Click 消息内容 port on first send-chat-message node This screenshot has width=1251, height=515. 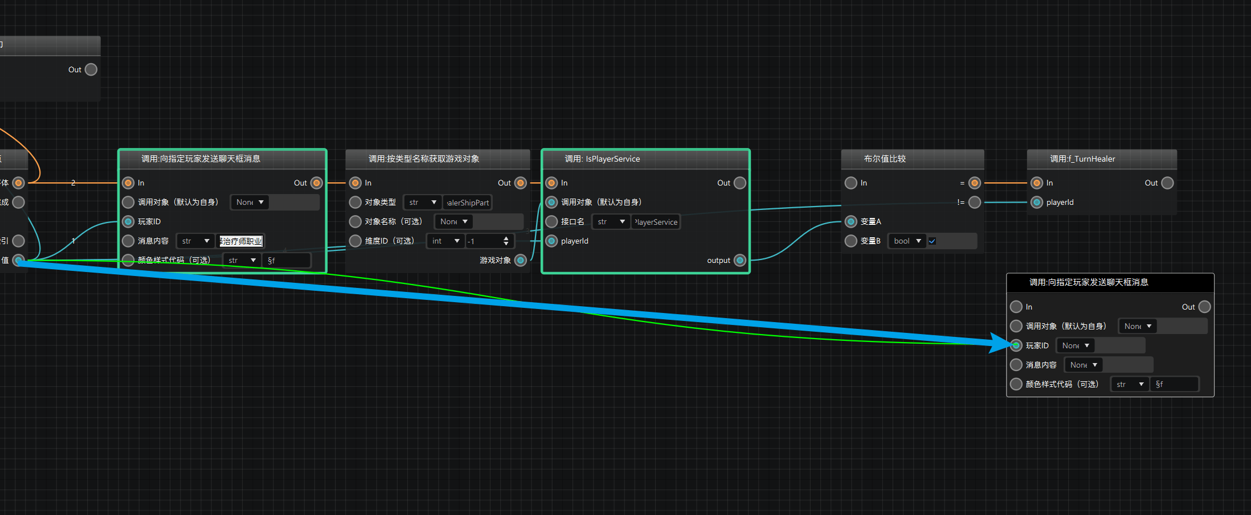pyautogui.click(x=128, y=241)
